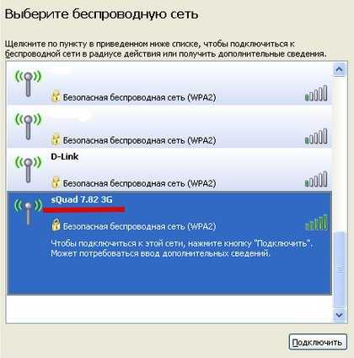354x358 pixels.
Task: Click the padlock icon in the sQuad 7.82 3G row
Action: [x=56, y=225]
